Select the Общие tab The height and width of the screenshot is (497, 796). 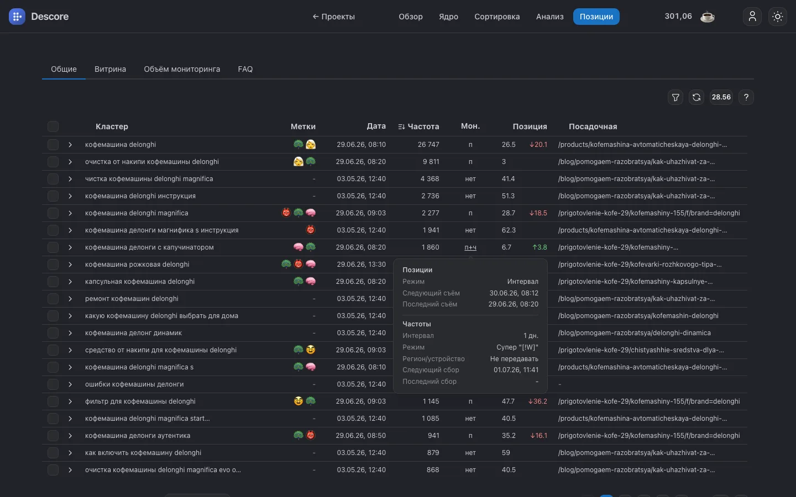click(64, 69)
